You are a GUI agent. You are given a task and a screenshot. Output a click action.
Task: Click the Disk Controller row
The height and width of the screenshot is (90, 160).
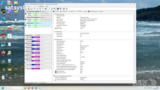93,19
